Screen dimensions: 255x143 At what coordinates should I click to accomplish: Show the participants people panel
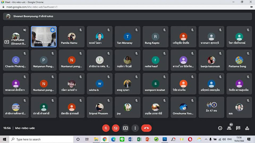pos(229,128)
